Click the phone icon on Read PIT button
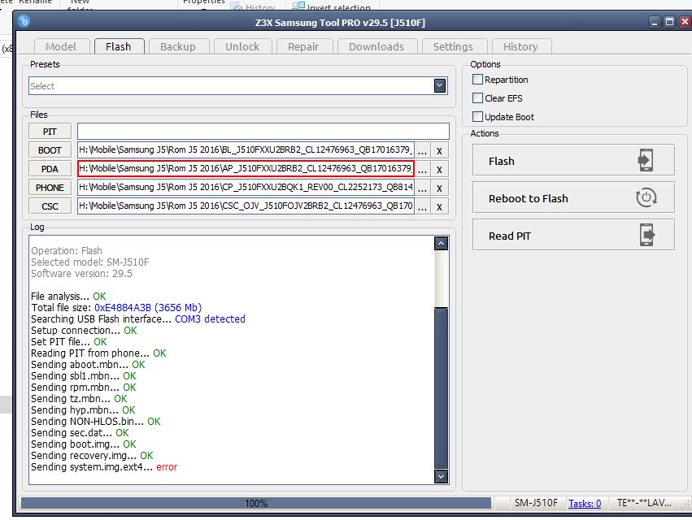Screen dimensions: 692x520 pyautogui.click(x=647, y=235)
